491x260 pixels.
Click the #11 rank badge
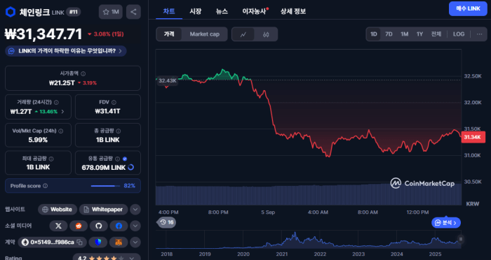(73, 12)
